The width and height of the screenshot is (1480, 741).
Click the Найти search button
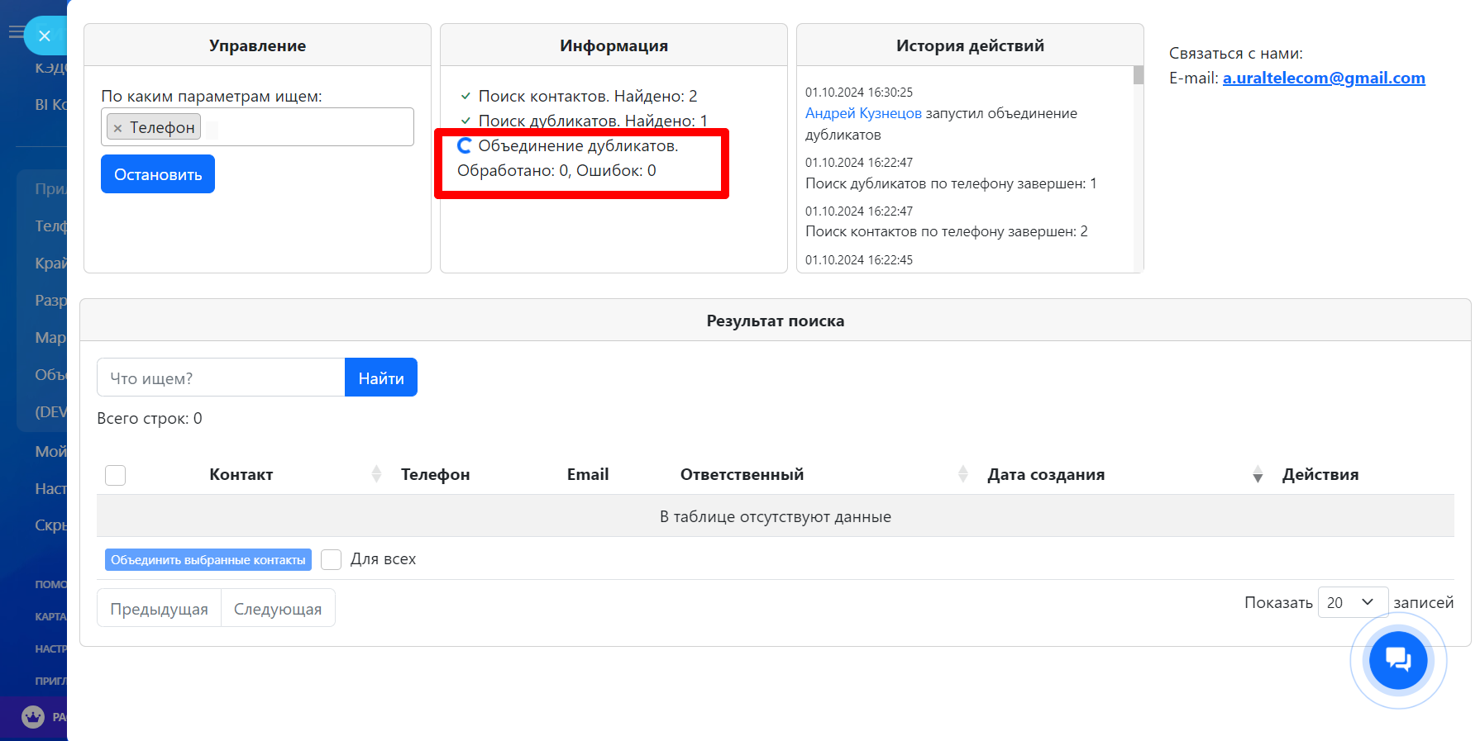[x=380, y=378]
